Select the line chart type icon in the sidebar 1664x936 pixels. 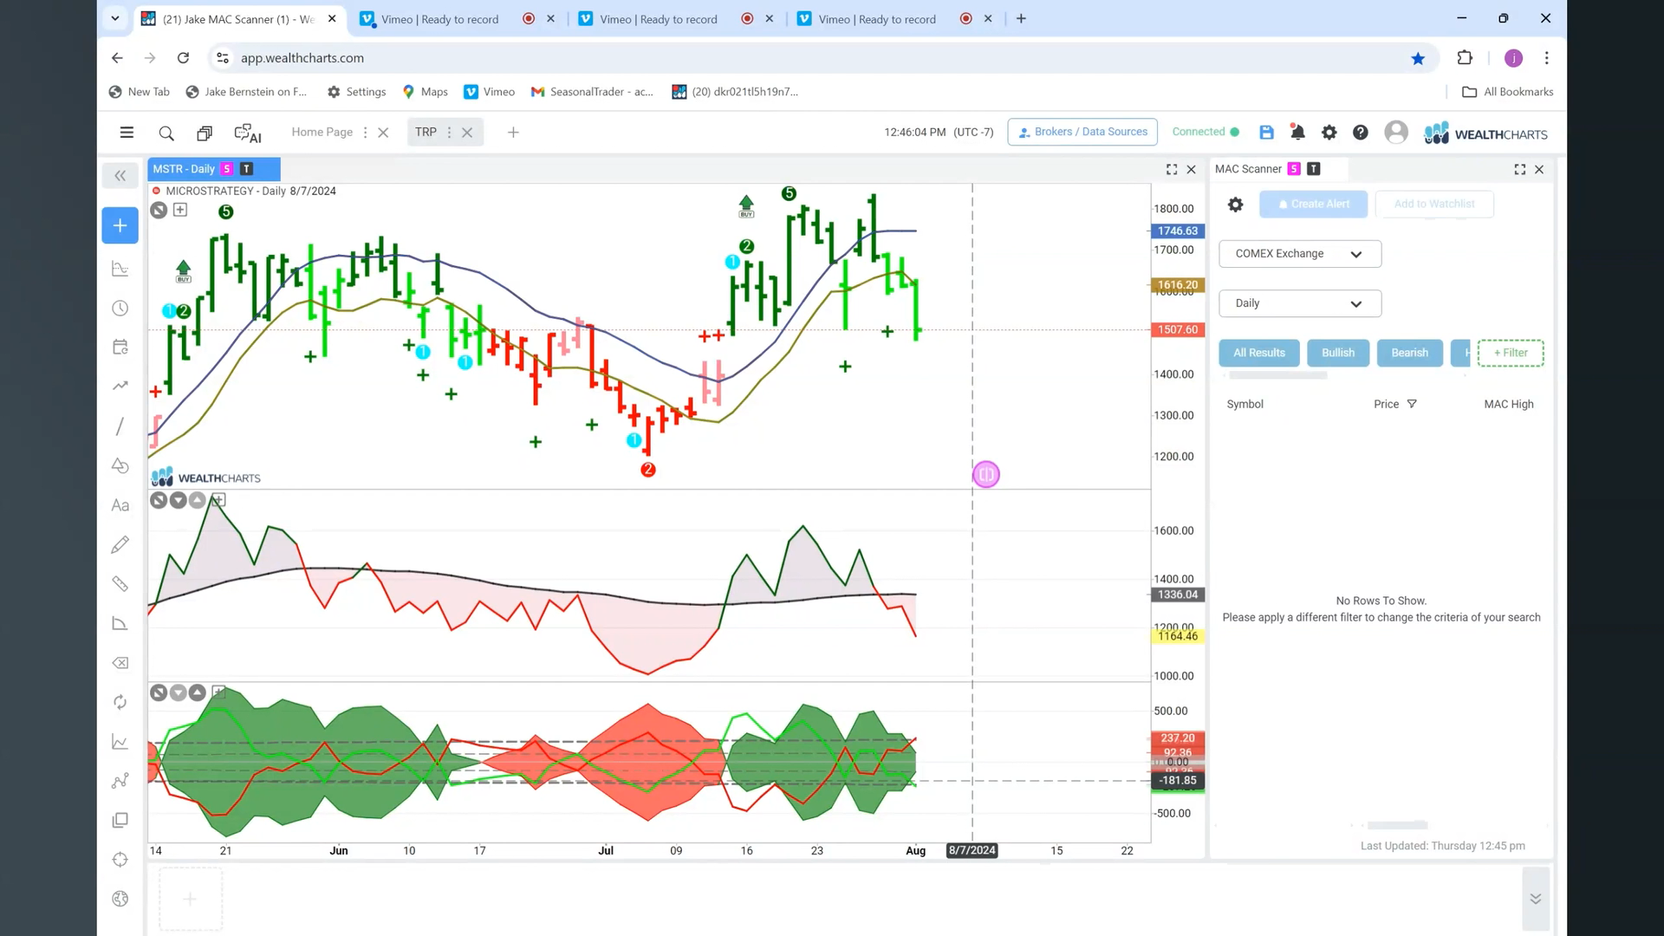120,742
